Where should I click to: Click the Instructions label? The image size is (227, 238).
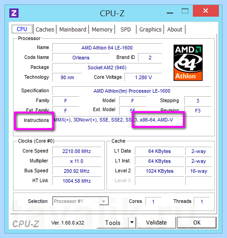click(x=36, y=120)
